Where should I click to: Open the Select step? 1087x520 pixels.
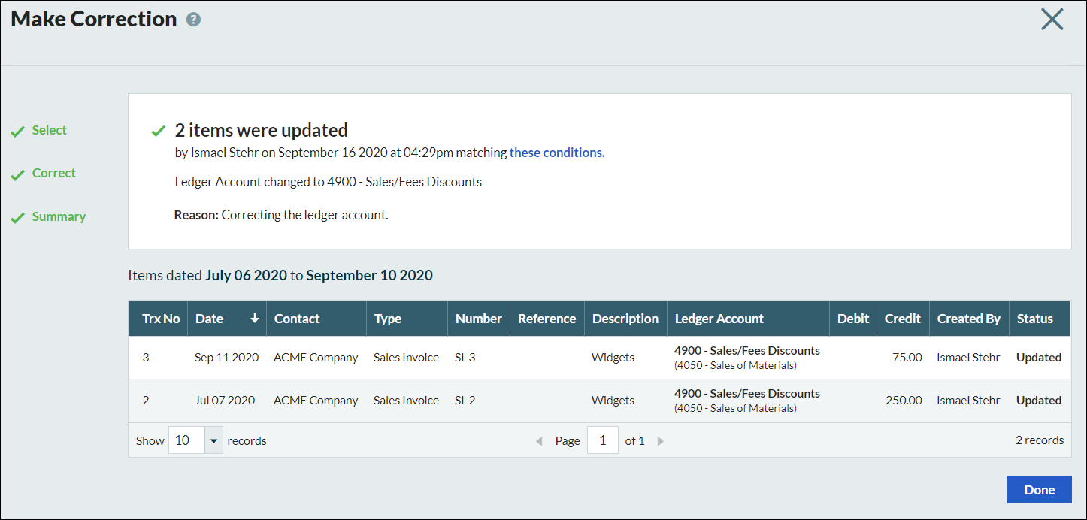(49, 130)
